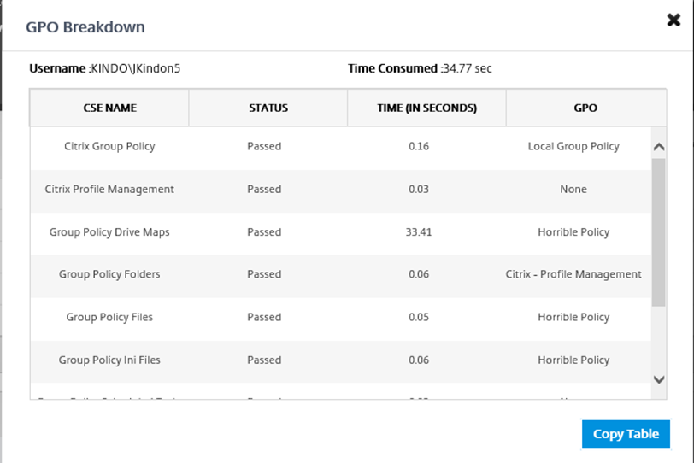Viewport: 694px width, 463px height.
Task: Click the None GPO cell for Citrix Profile Management
Action: point(573,190)
